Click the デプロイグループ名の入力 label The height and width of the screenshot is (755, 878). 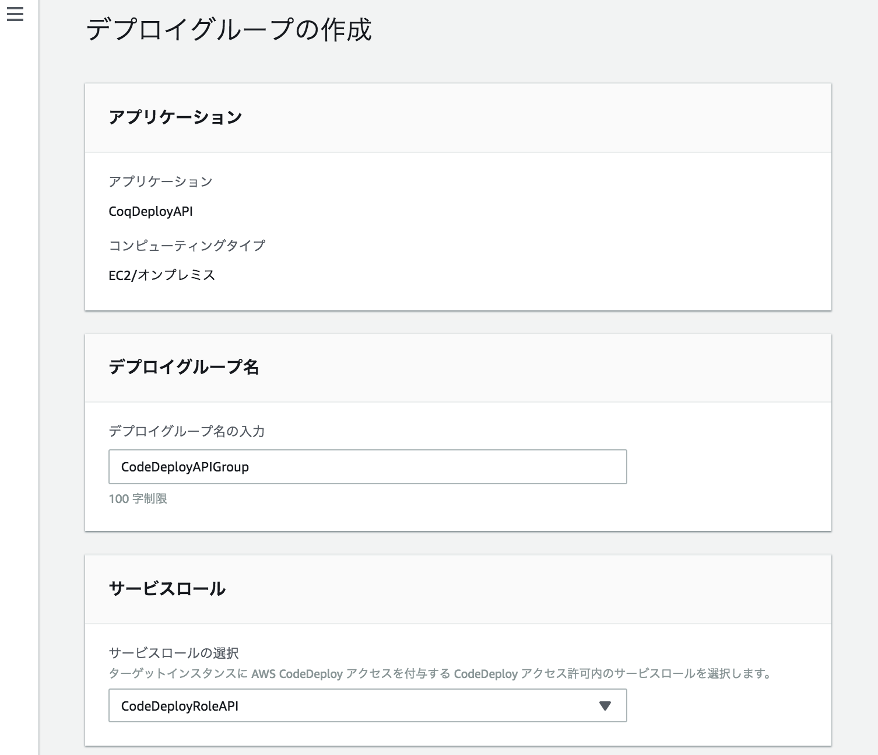187,432
